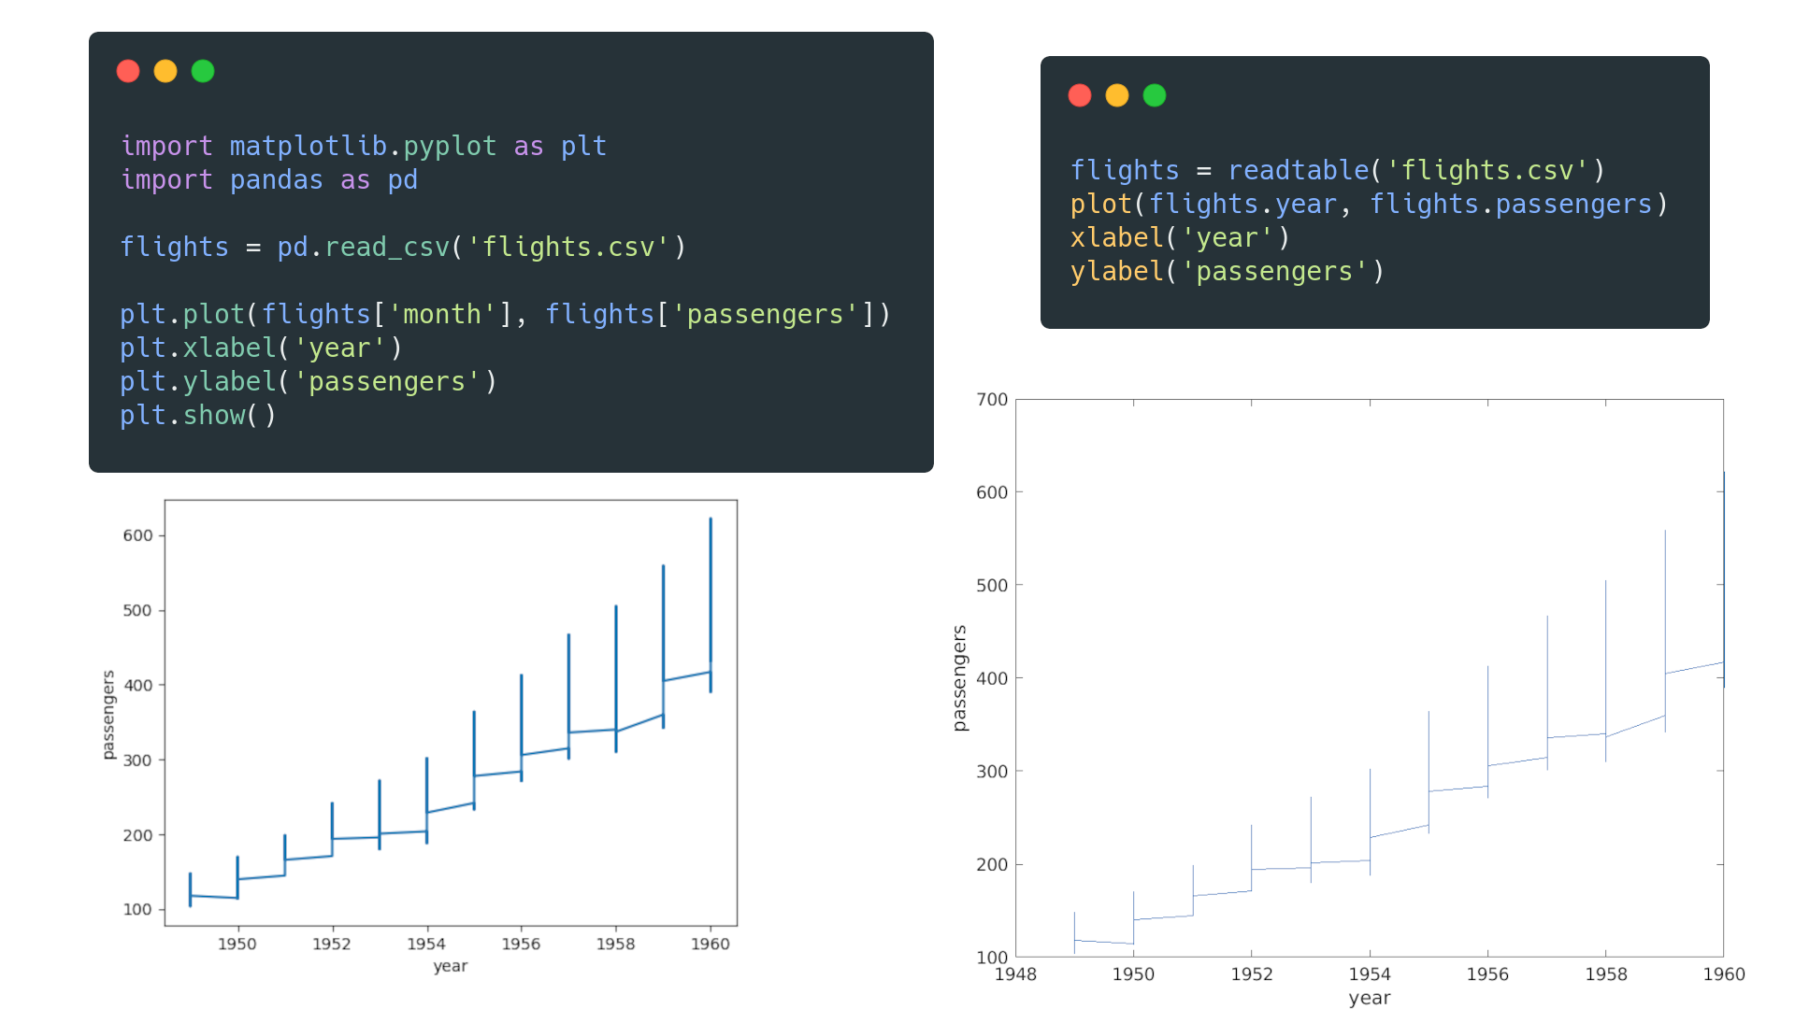Click the red close dot on MATLAB window
The width and height of the screenshot is (1795, 1009).
[1080, 94]
